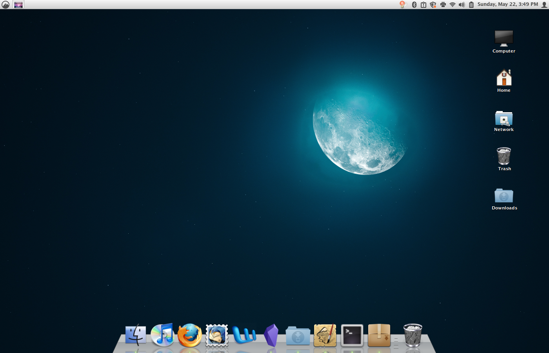Image resolution: width=549 pixels, height=353 pixels.
Task: Launch the iTunes-style music player from dock
Action: click(162, 335)
